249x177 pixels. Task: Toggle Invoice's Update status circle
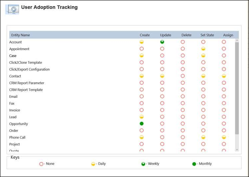[162, 110]
